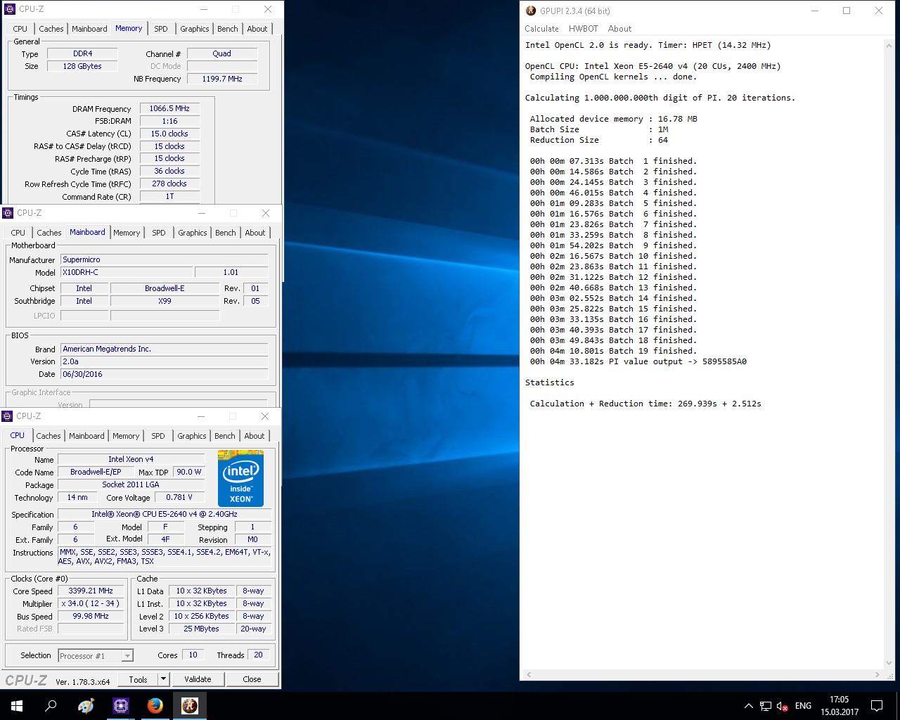Open the Processor #1 selection dropdown

[x=96, y=655]
